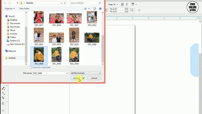The width and height of the screenshot is (202, 114).
Task: Click duplicate distance x field 0.25
Action: pos(119,9)
